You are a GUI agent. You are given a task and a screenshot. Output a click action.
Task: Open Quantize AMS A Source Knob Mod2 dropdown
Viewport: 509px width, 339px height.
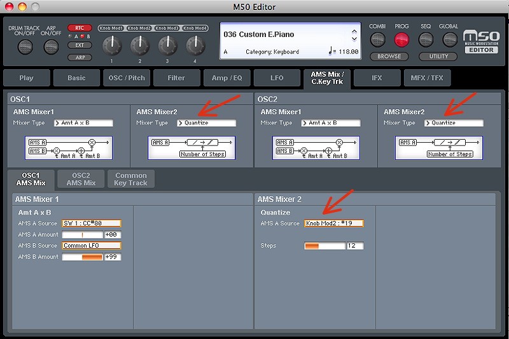tap(334, 223)
